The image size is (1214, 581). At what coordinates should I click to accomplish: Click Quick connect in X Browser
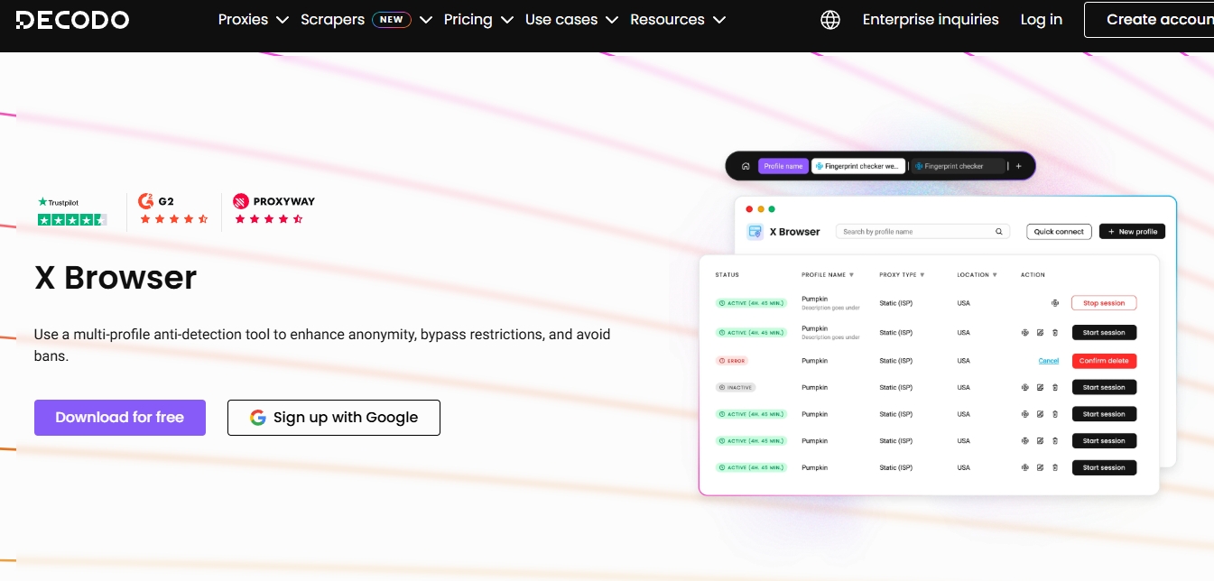pyautogui.click(x=1058, y=231)
